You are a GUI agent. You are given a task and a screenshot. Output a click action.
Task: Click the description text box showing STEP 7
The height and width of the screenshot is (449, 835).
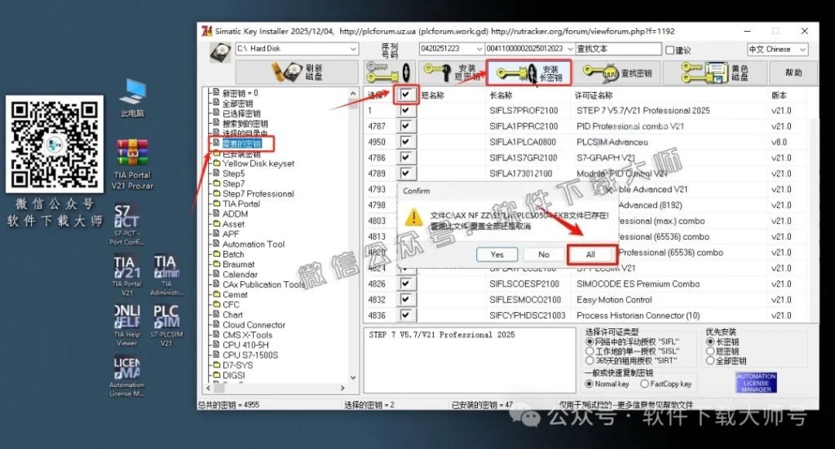click(470, 360)
